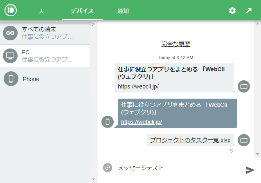Open webcli.jp link in gray-blue message

pyautogui.click(x=142, y=122)
